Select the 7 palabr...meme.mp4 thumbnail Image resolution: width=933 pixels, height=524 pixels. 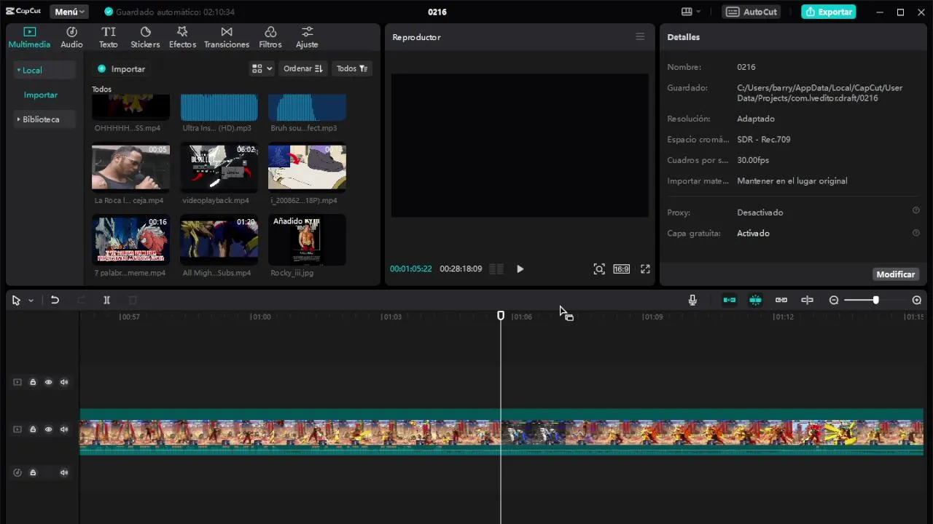[130, 239]
